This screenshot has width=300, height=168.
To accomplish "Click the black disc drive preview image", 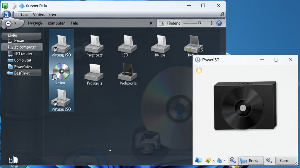I will point(245,106).
